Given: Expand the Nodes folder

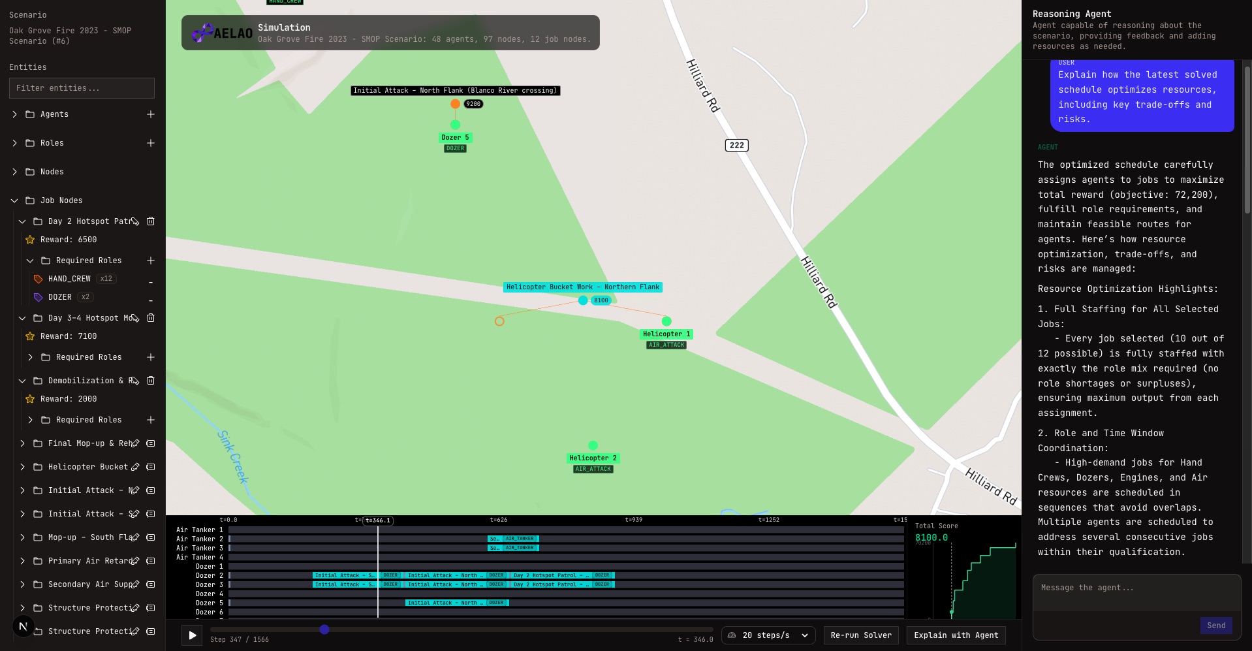Looking at the screenshot, I should tap(14, 172).
